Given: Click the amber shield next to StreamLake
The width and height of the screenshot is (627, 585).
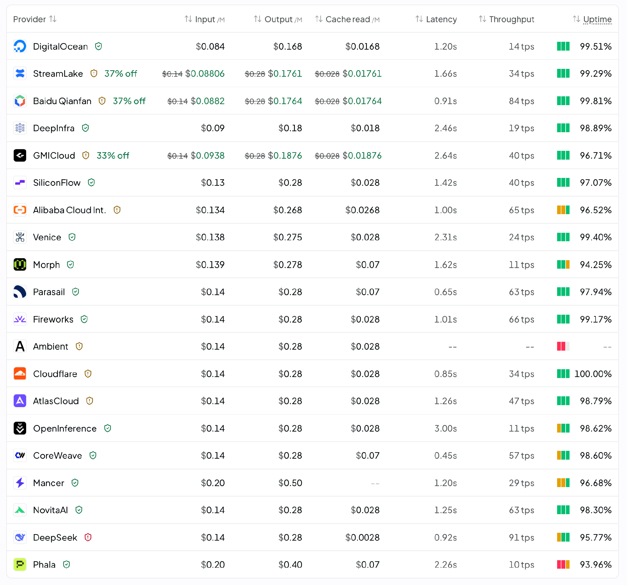Looking at the screenshot, I should pos(94,73).
